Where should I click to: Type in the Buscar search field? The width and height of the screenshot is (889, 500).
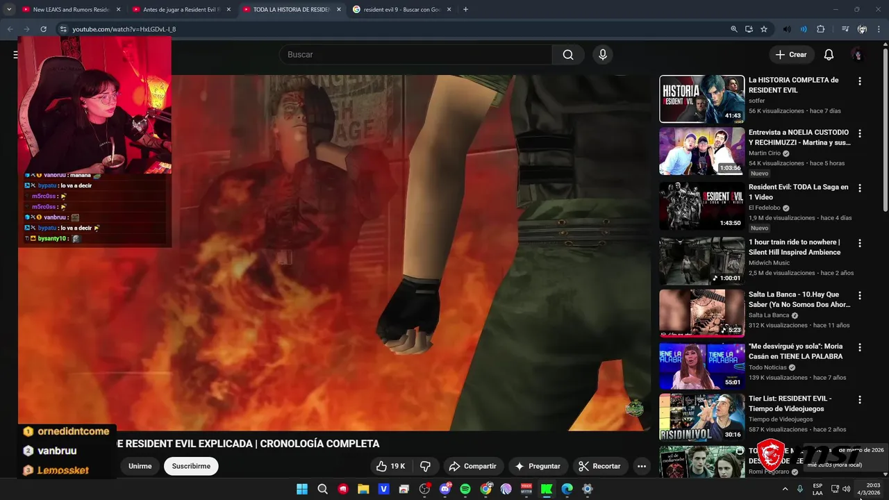[x=415, y=55]
